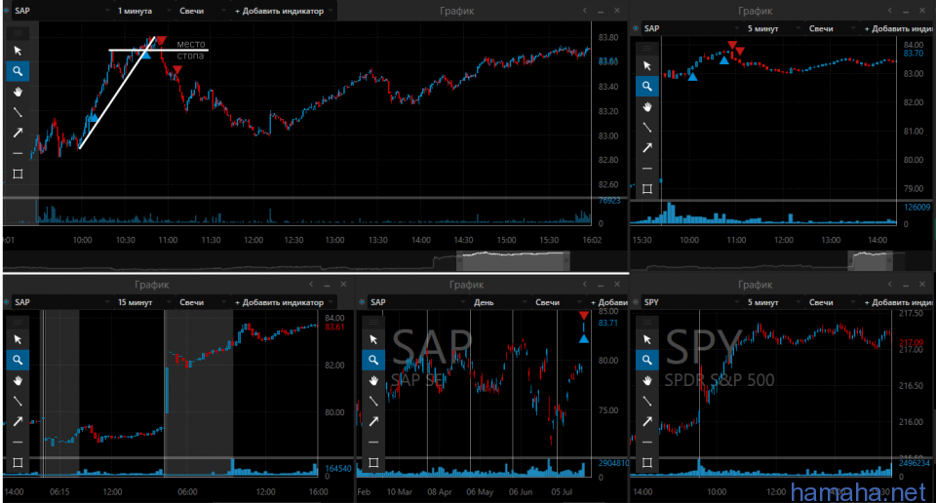Toggle the link circle beside SAP in the top-right 5-minute chart

pos(636,28)
